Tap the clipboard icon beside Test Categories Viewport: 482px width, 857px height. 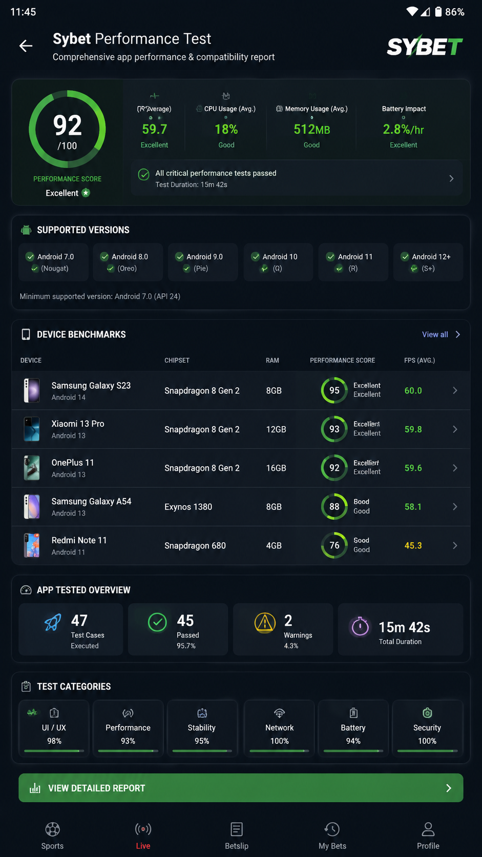coord(26,686)
